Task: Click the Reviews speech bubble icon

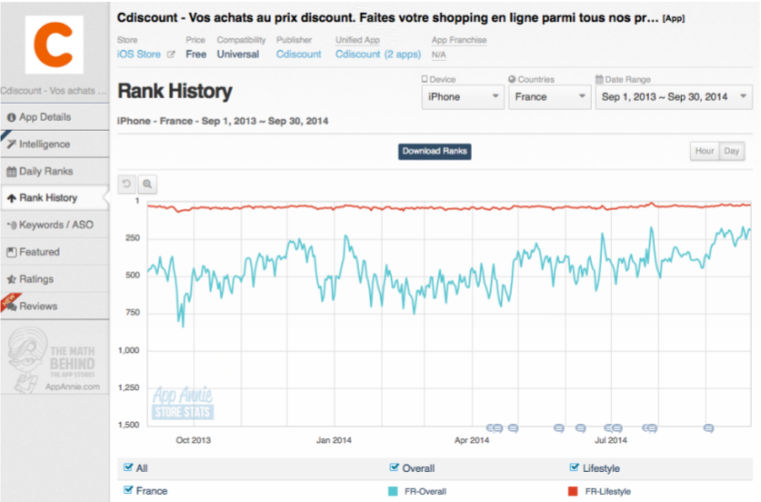Action: 11,306
